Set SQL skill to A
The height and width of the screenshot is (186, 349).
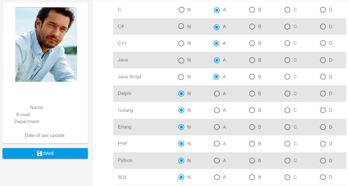(217, 177)
